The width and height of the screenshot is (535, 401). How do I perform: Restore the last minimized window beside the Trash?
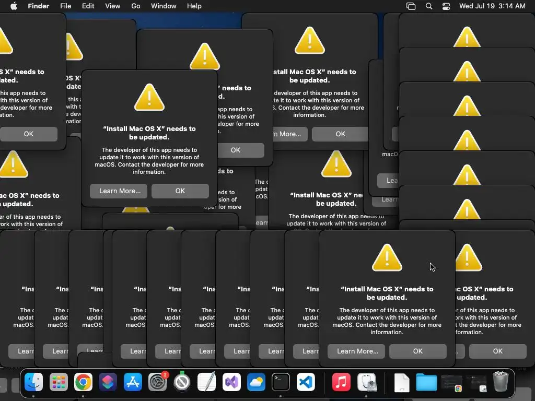[x=476, y=383]
